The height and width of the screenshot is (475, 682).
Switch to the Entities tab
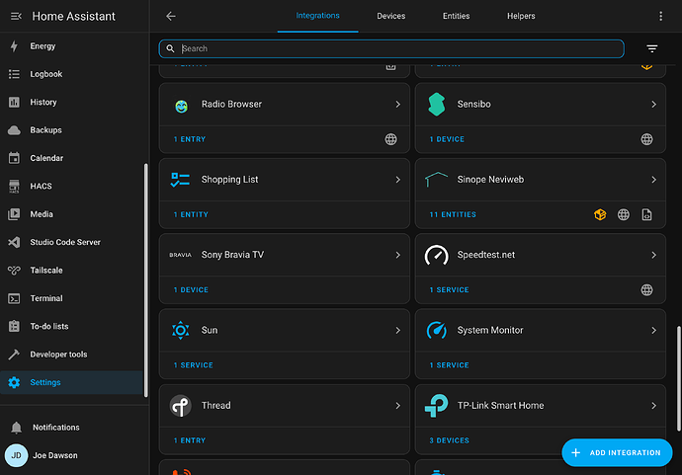[x=456, y=16]
